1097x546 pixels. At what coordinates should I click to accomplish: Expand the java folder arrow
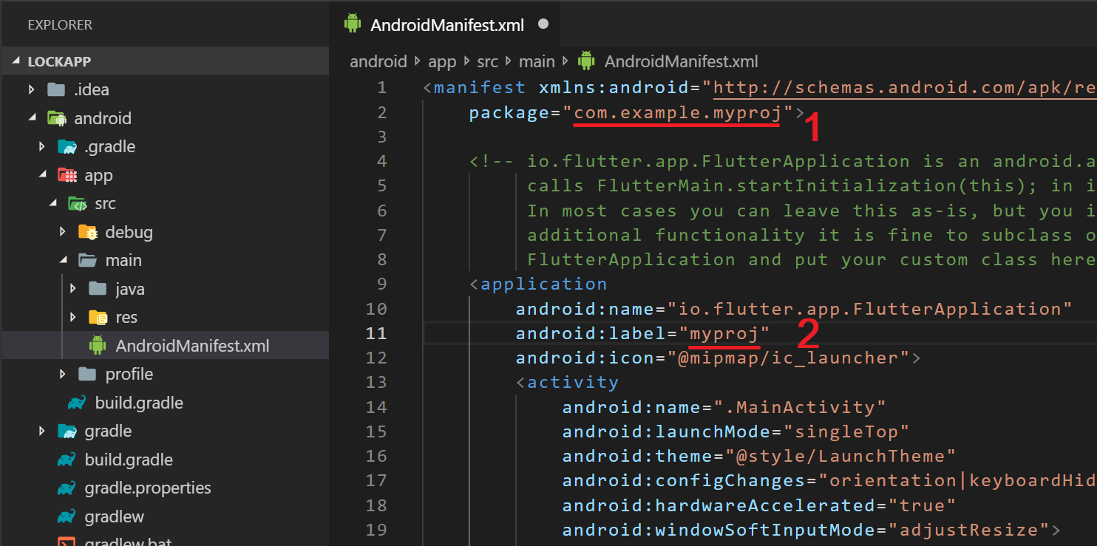pos(73,289)
